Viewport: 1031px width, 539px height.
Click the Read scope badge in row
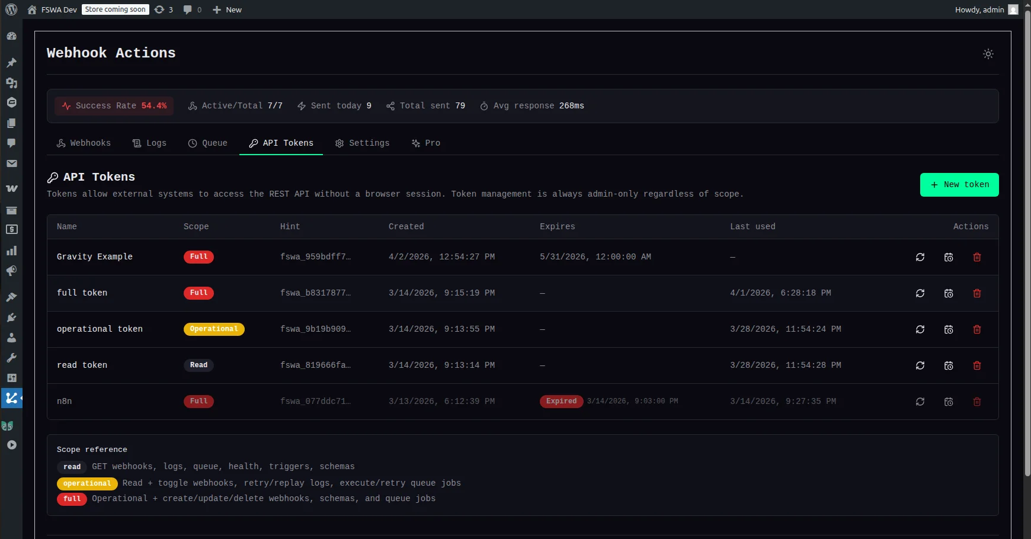click(x=198, y=365)
